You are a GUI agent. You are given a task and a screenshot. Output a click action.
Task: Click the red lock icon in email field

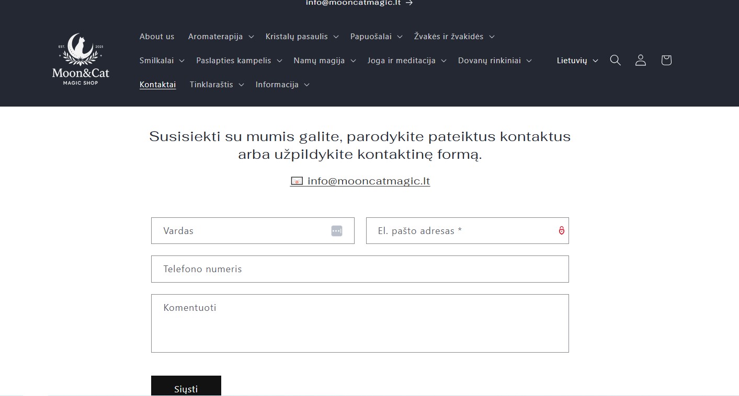click(x=561, y=230)
